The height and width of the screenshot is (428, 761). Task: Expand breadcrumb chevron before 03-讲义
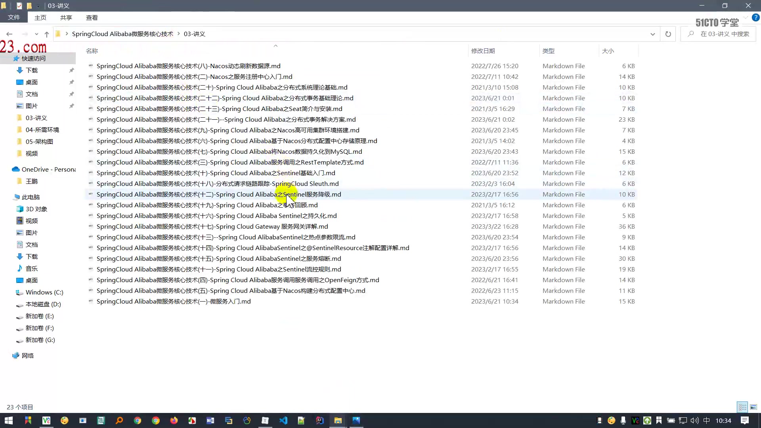[178, 34]
